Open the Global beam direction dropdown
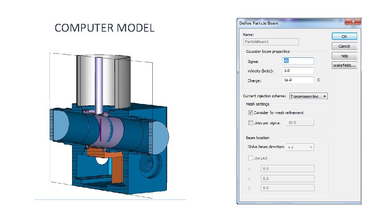376x211 pixels. [300, 147]
